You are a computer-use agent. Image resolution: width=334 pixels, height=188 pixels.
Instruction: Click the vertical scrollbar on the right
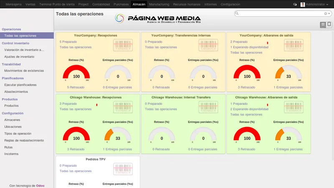point(333,96)
